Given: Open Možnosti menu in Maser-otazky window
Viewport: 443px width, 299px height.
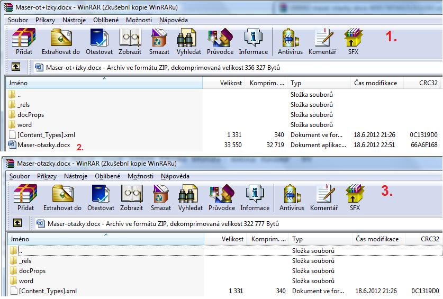Looking at the screenshot, I should [140, 176].
